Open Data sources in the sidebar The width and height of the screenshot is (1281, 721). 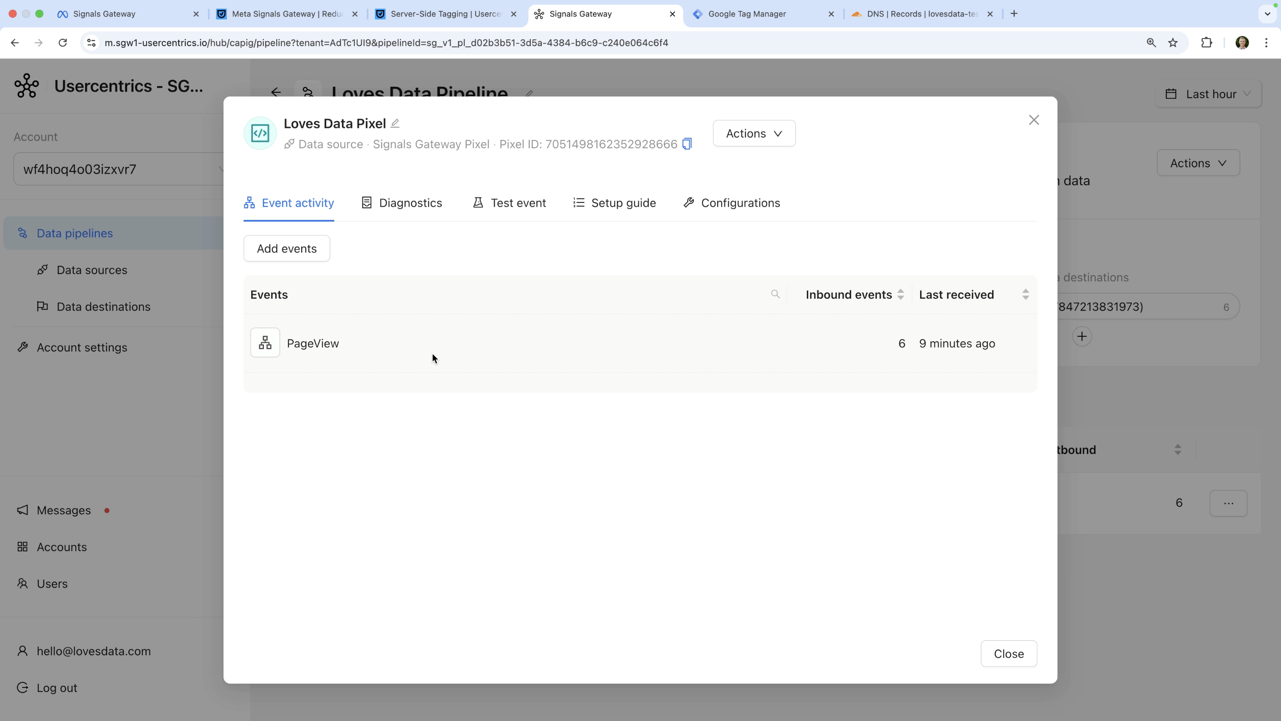pyautogui.click(x=91, y=270)
